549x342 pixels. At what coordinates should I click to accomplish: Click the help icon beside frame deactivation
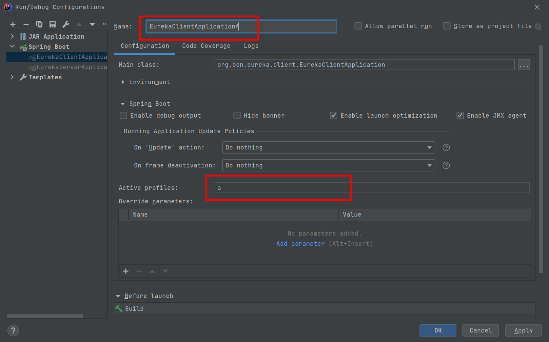click(446, 165)
